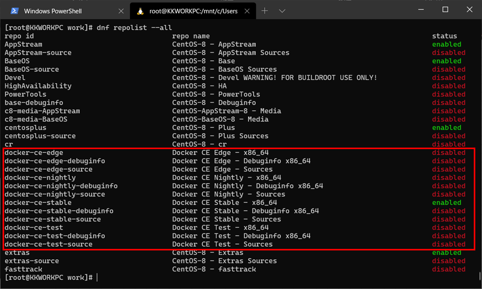Click the Linux penguin icon in second tab
482x289 pixels.
pos(140,11)
